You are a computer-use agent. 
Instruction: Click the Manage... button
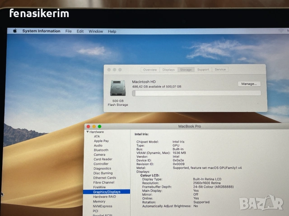point(249,84)
